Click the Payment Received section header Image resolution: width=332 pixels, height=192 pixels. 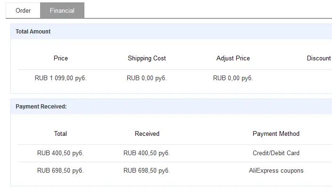point(41,107)
